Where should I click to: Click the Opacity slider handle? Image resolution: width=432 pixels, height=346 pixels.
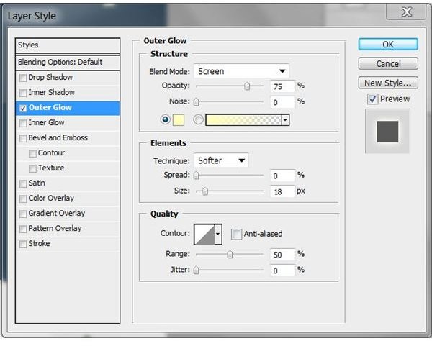pyautogui.click(x=247, y=86)
